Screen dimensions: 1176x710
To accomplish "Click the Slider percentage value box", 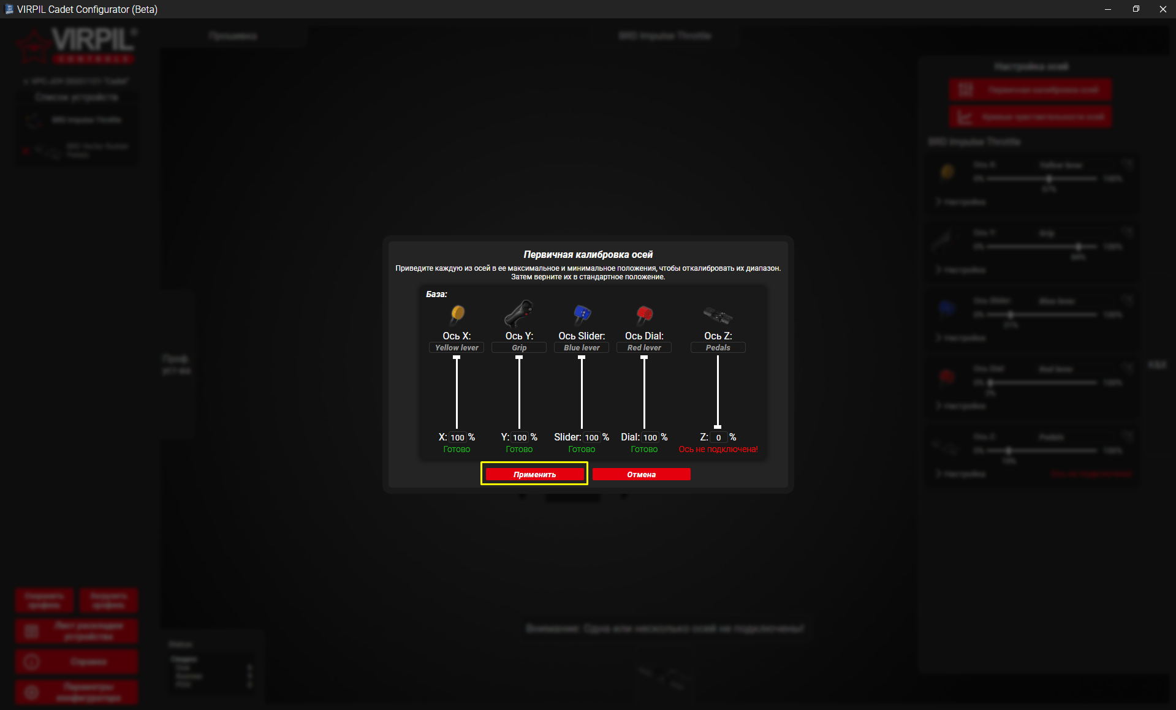I will 591,437.
